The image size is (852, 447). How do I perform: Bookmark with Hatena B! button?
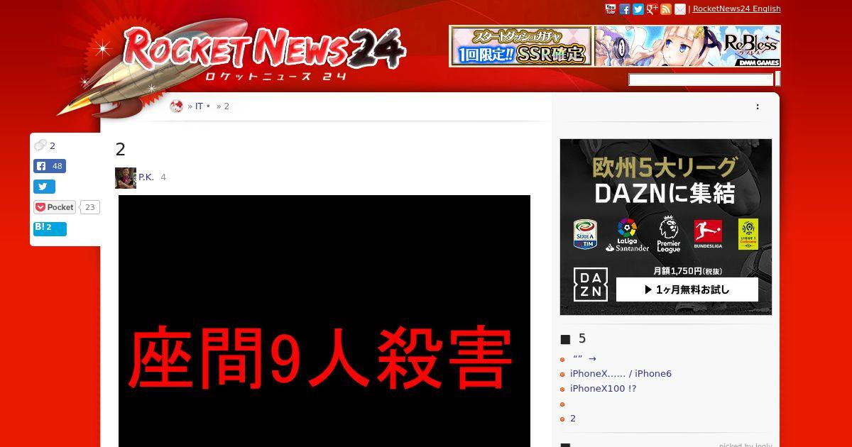(50, 228)
